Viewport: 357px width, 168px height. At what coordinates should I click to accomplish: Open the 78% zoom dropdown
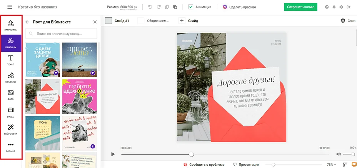click(331, 165)
